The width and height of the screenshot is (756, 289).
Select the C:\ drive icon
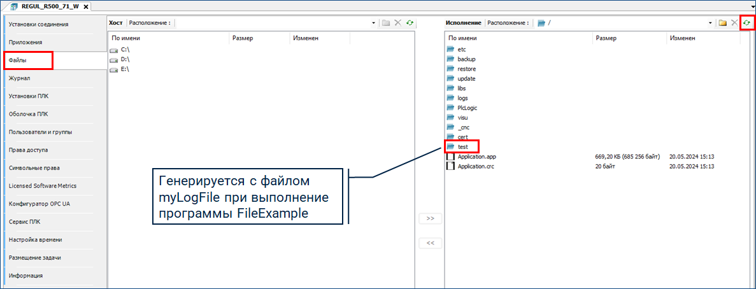click(114, 49)
